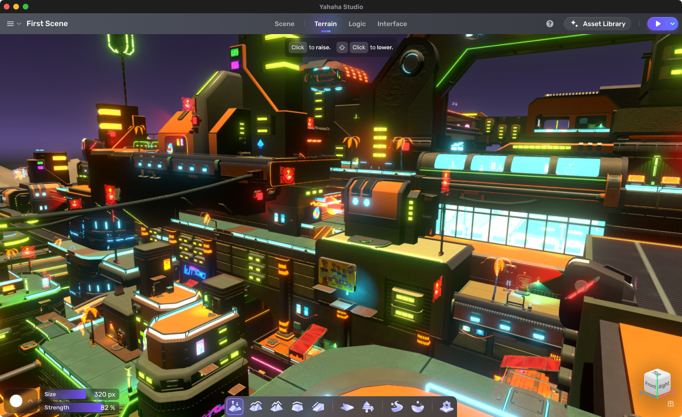Select the ramp terrain tool
Viewport: 682px width, 417px height.
click(x=318, y=406)
